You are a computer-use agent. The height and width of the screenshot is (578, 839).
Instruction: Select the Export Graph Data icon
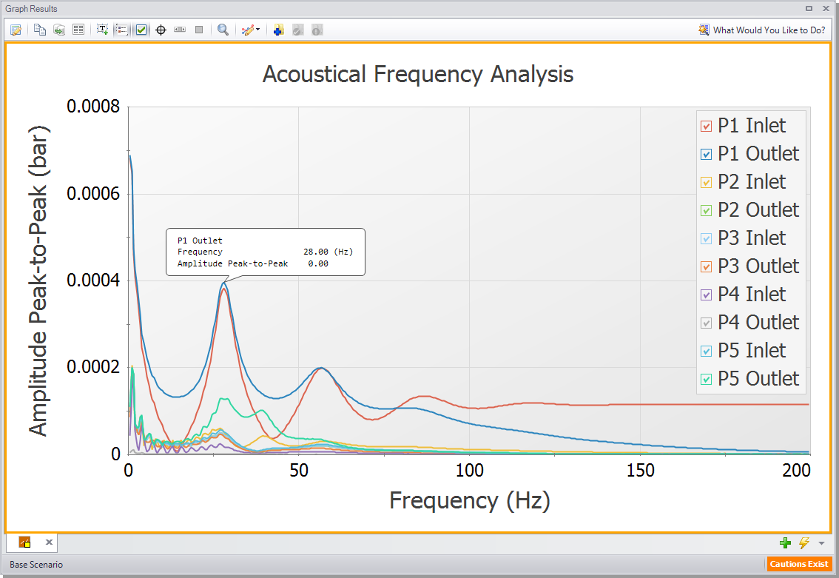point(58,30)
